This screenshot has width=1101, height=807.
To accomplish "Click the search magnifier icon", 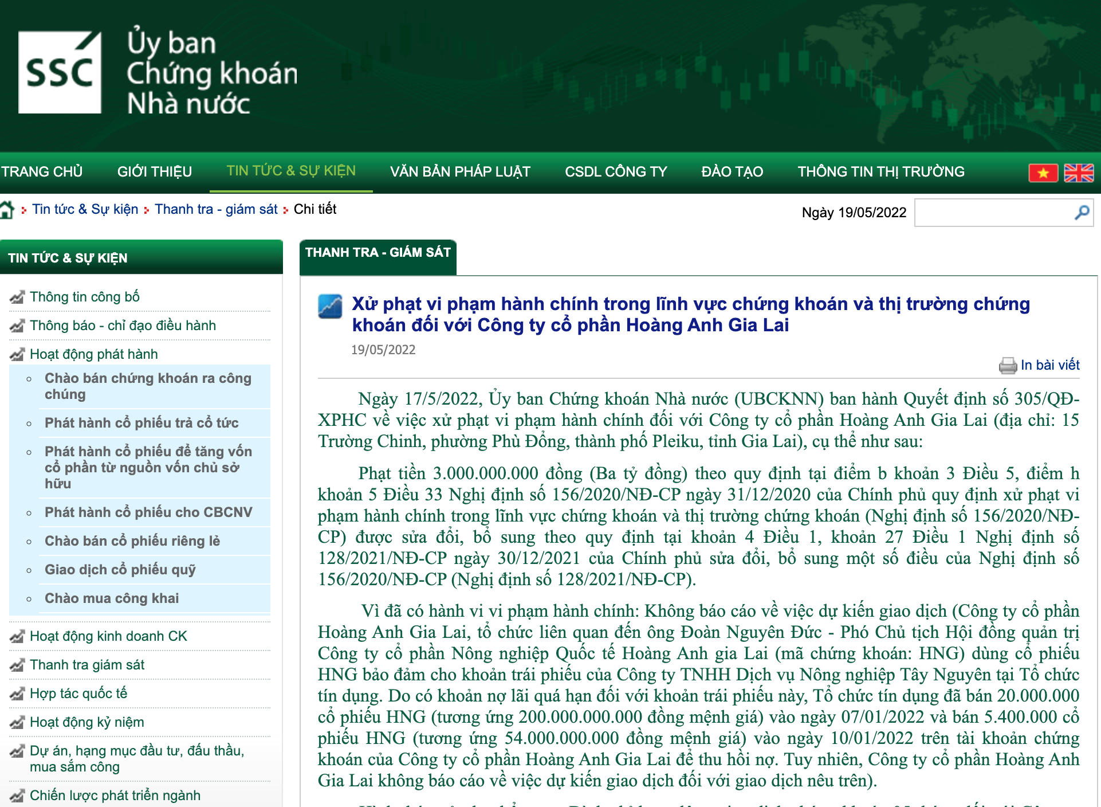I will click(1082, 213).
